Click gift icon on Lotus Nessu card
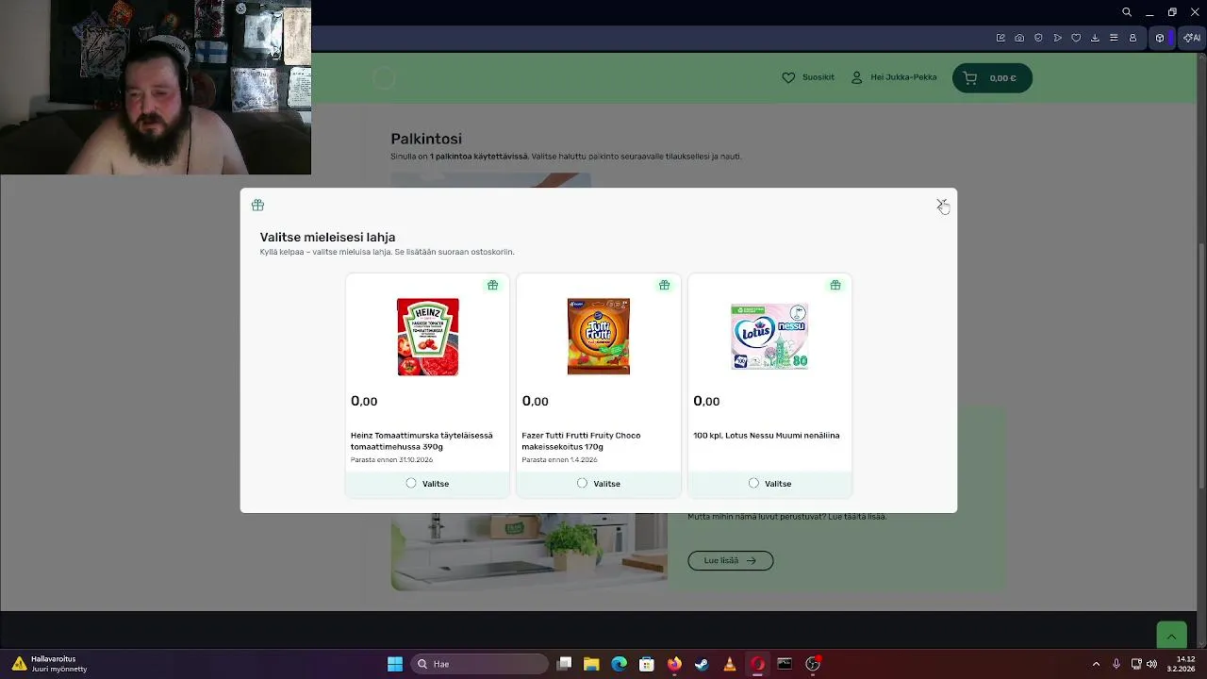This screenshot has height=679, width=1207. tap(835, 285)
